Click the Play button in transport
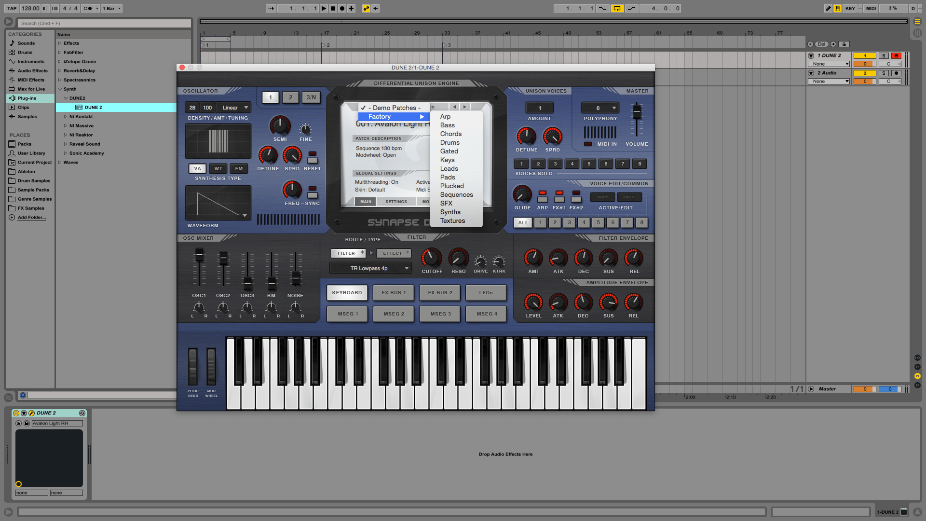The width and height of the screenshot is (926, 521). click(324, 8)
